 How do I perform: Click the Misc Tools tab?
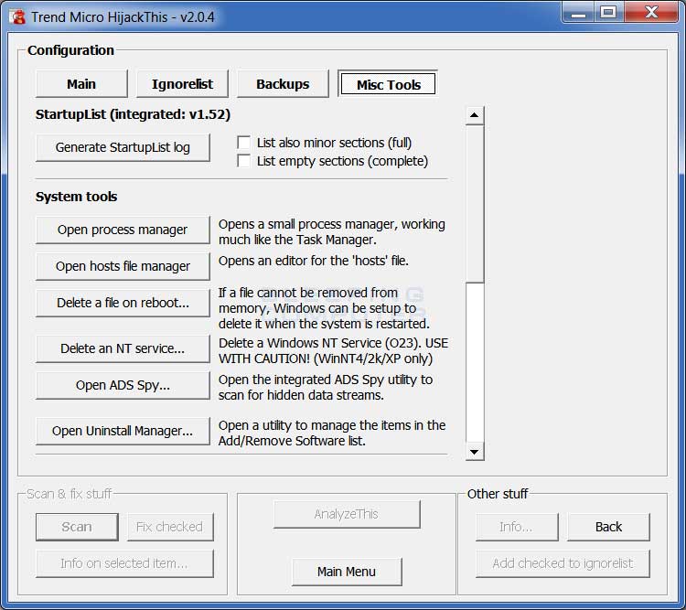click(388, 83)
